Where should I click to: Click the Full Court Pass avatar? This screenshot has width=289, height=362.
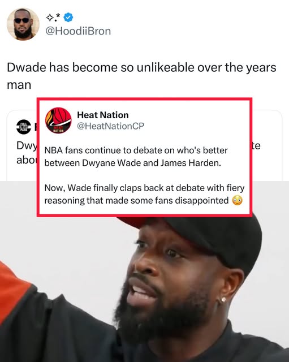click(24, 127)
